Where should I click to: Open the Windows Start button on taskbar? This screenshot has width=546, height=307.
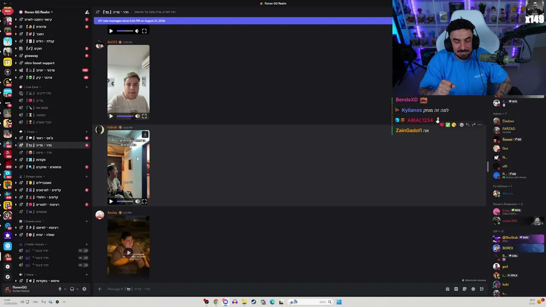pyautogui.click(x=339, y=302)
